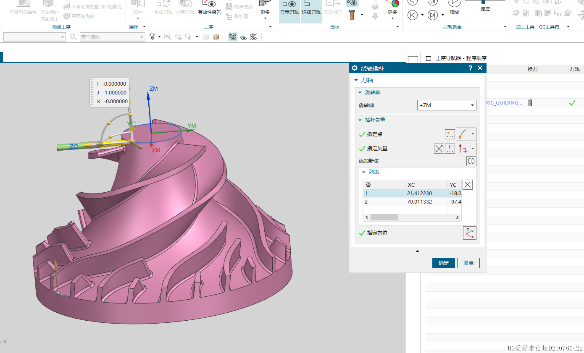Click the 播放 play button
Viewport: 584px width, 353px height.
pos(454,8)
